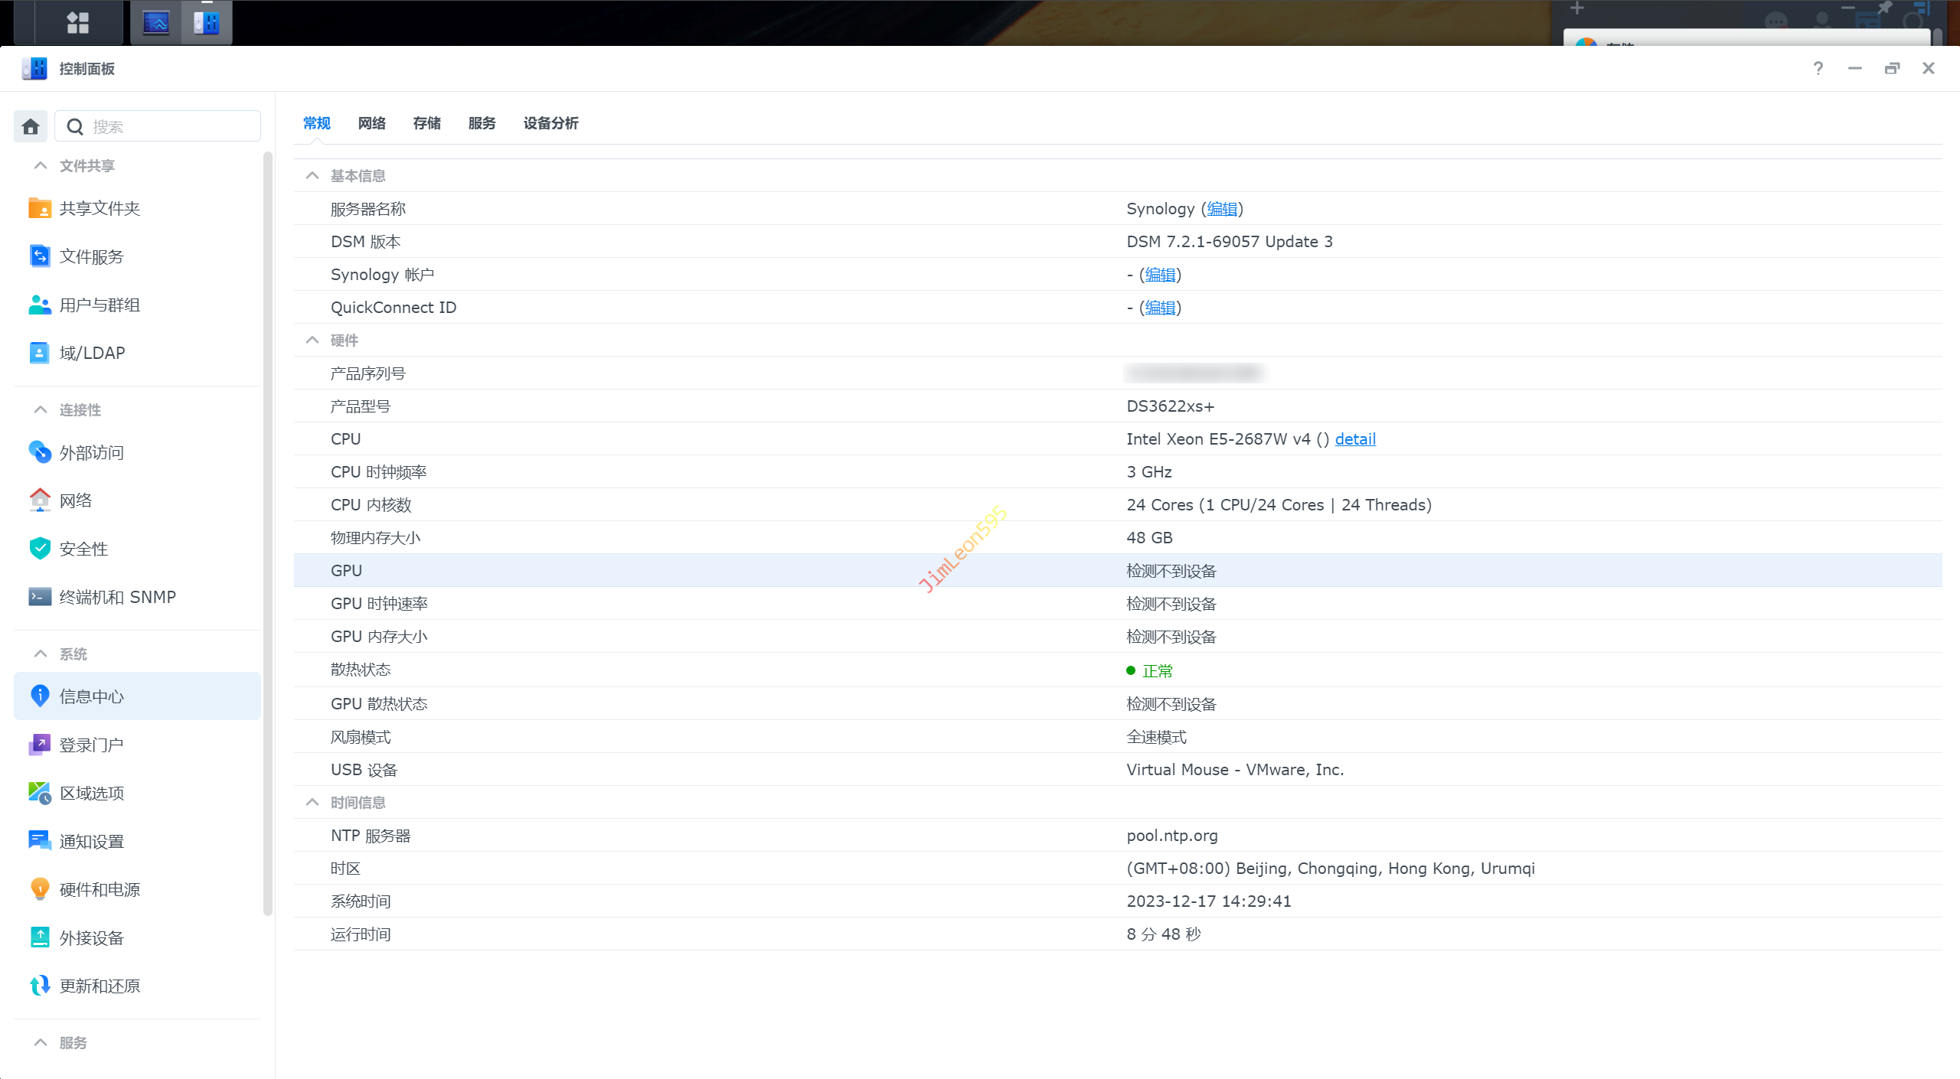Click 编辑 link next to server name

click(1221, 209)
